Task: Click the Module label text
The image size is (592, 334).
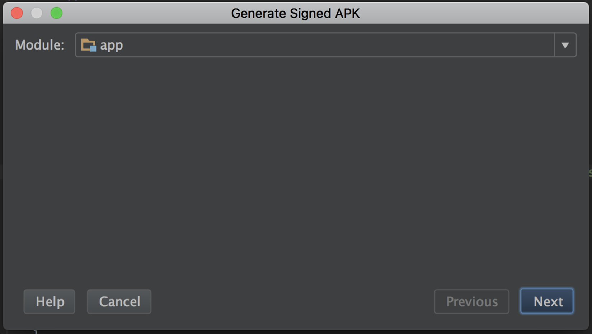Action: pos(39,45)
